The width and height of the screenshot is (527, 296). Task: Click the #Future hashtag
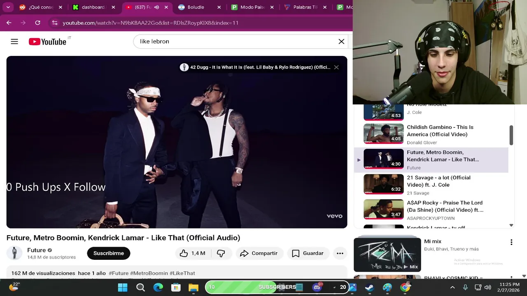point(119,273)
